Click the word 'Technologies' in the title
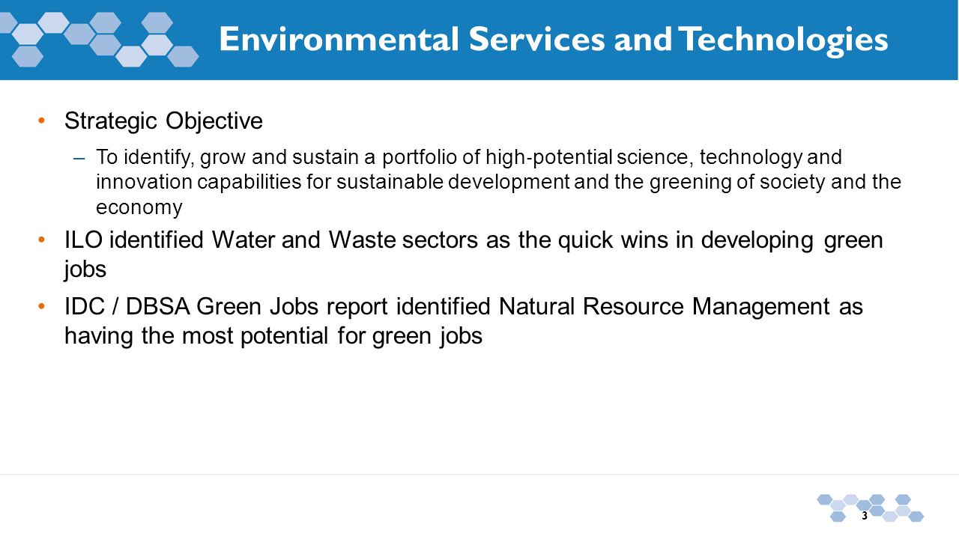The image size is (959, 539). [x=784, y=39]
